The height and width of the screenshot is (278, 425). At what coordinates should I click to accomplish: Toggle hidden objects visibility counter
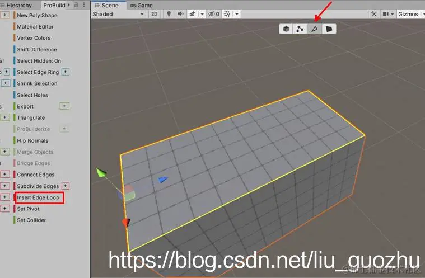(213, 14)
